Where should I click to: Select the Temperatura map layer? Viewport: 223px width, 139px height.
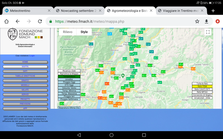(x=69, y=76)
